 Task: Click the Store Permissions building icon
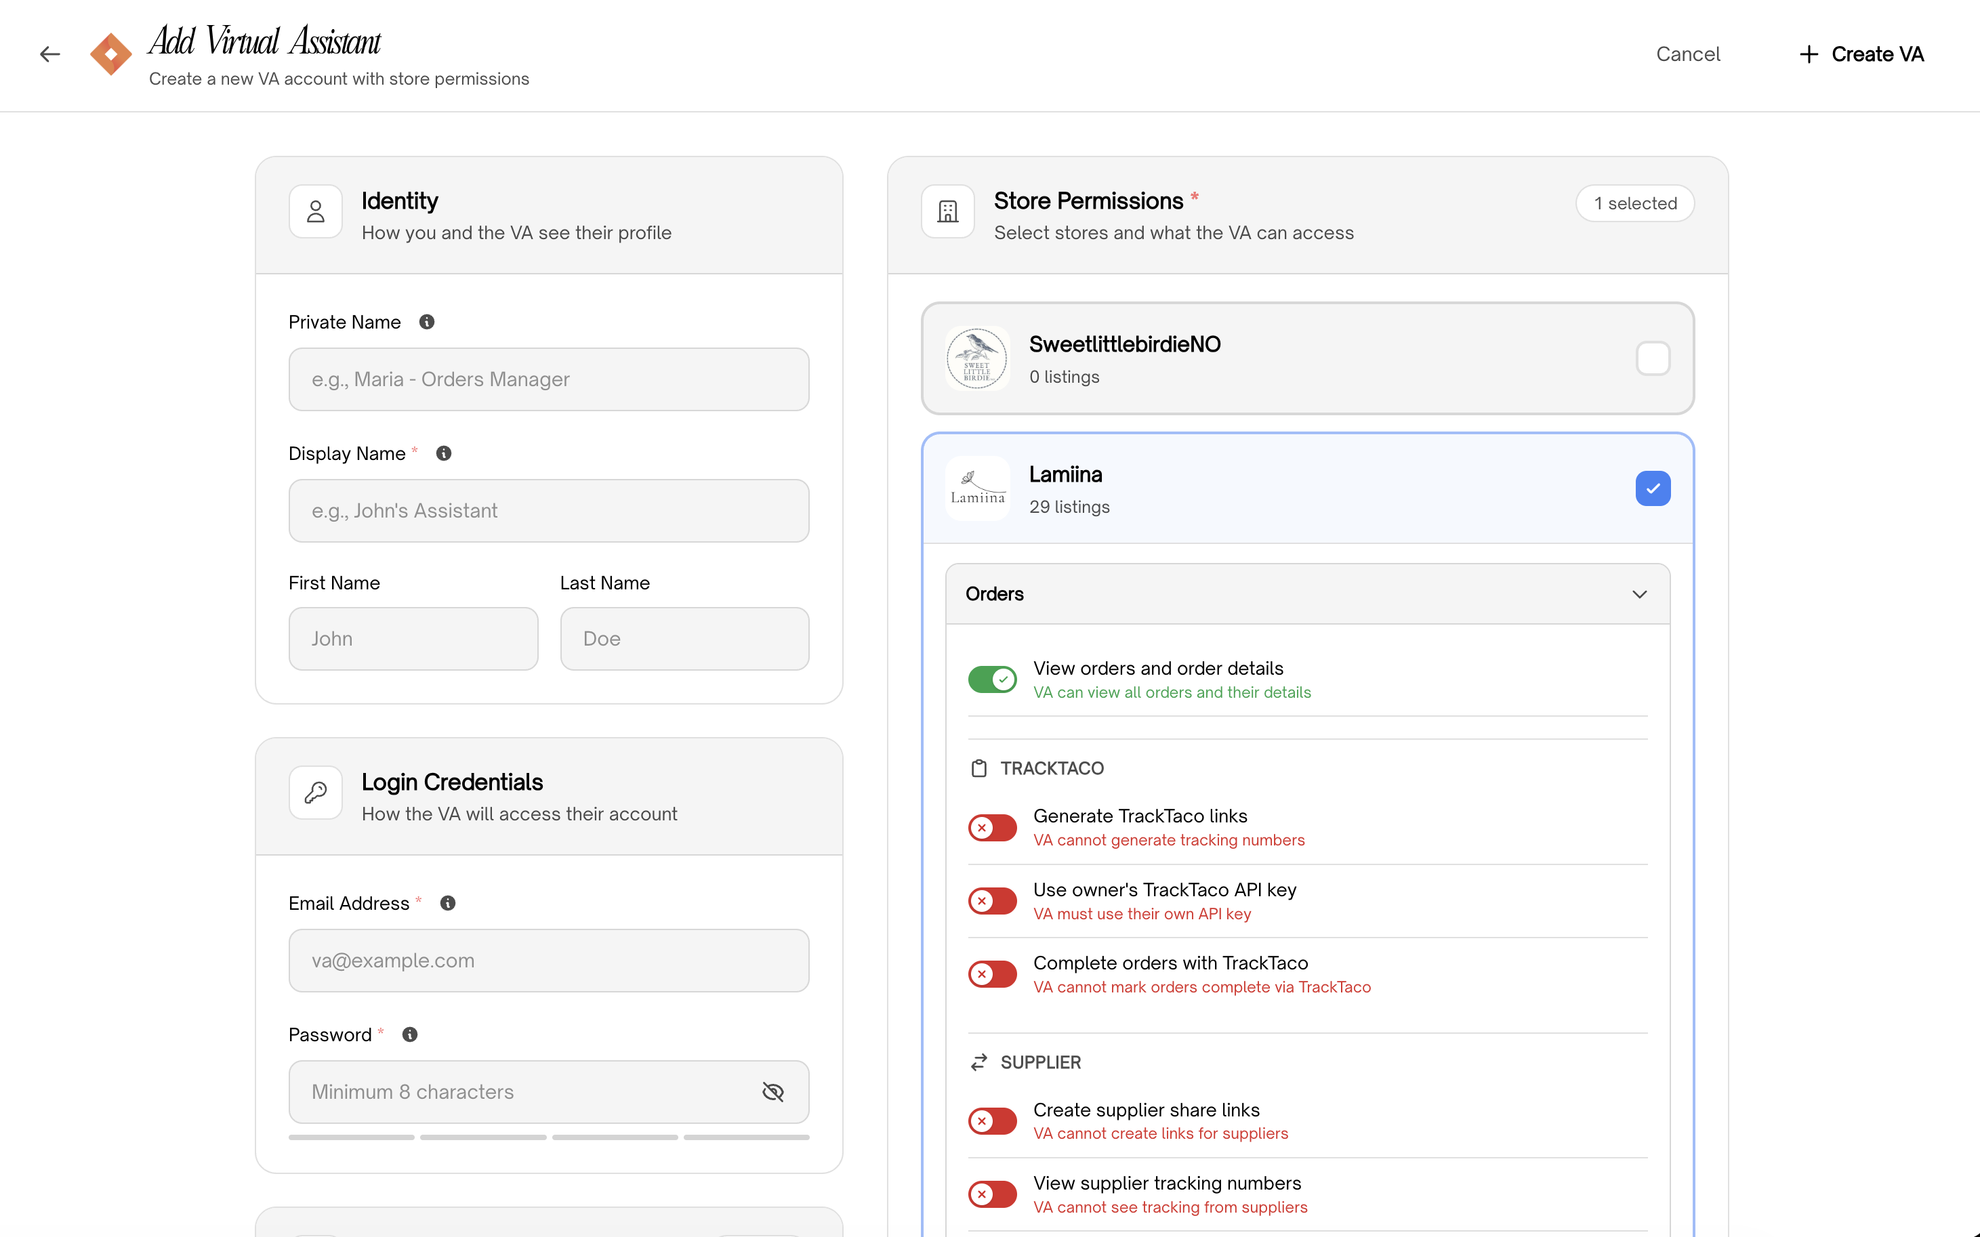point(947,212)
